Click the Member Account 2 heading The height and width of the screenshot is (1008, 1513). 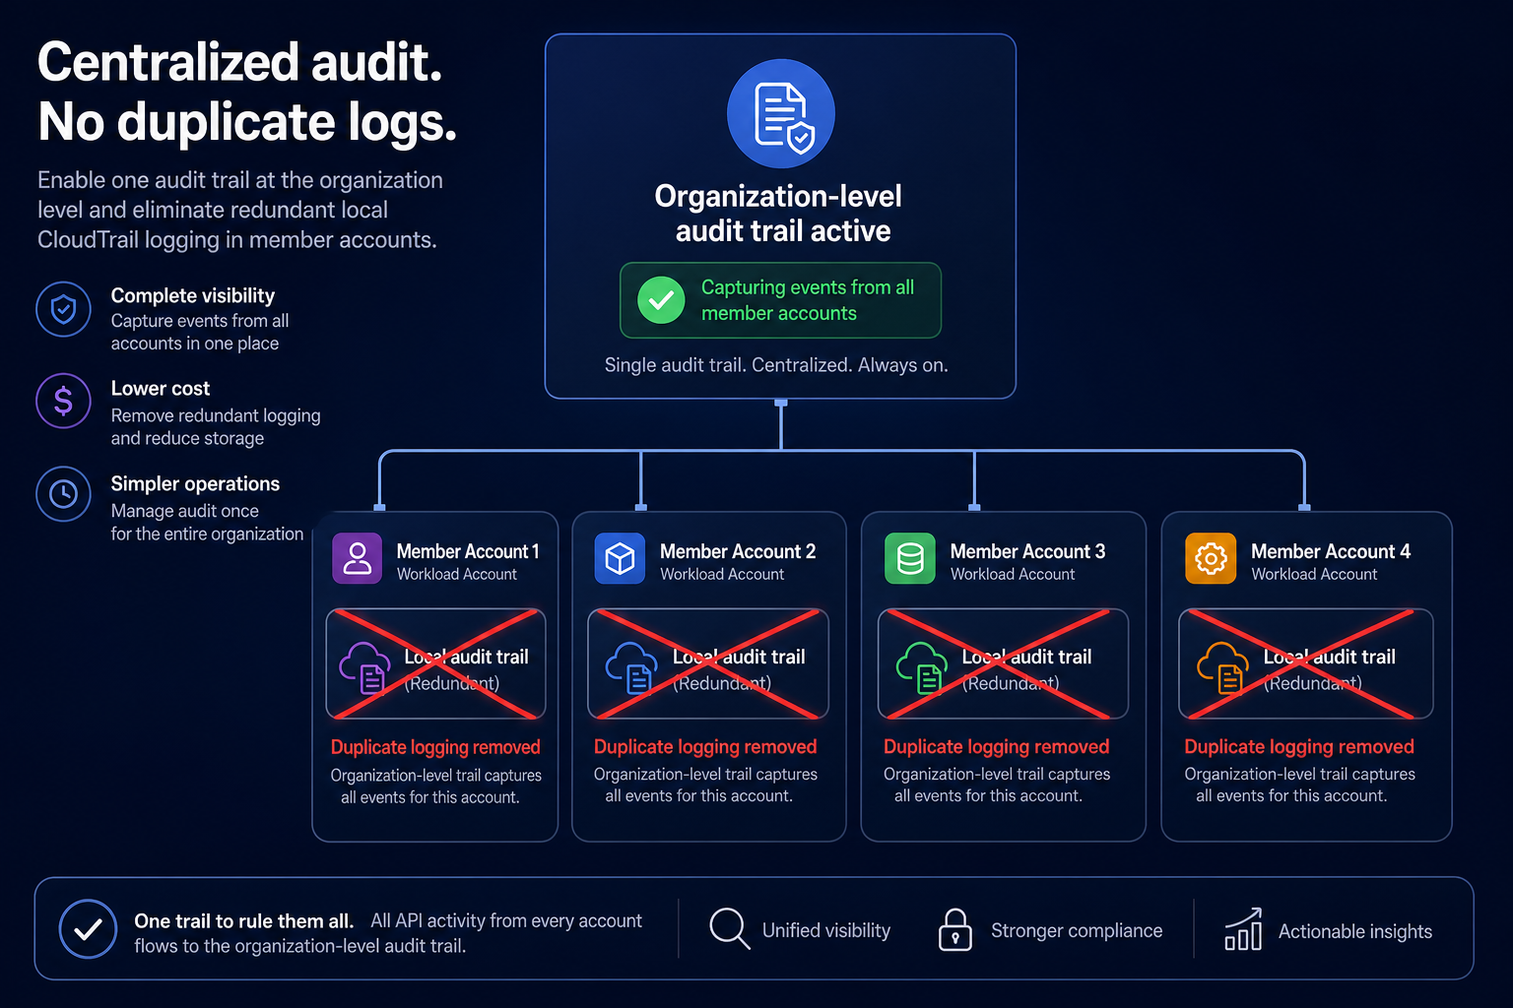(x=738, y=551)
